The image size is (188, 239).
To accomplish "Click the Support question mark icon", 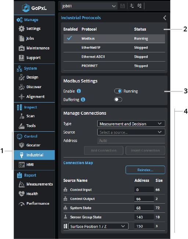I will click(21, 58).
